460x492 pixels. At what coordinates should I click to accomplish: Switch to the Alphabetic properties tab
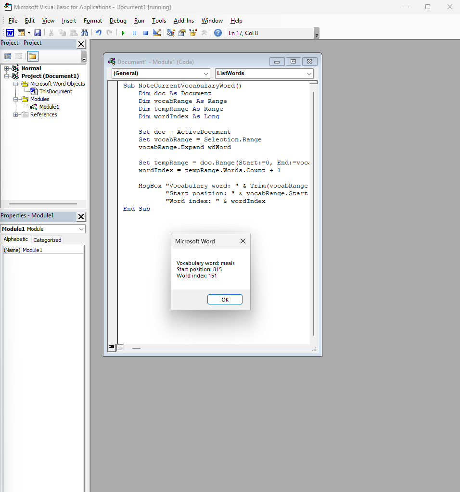[x=16, y=239]
